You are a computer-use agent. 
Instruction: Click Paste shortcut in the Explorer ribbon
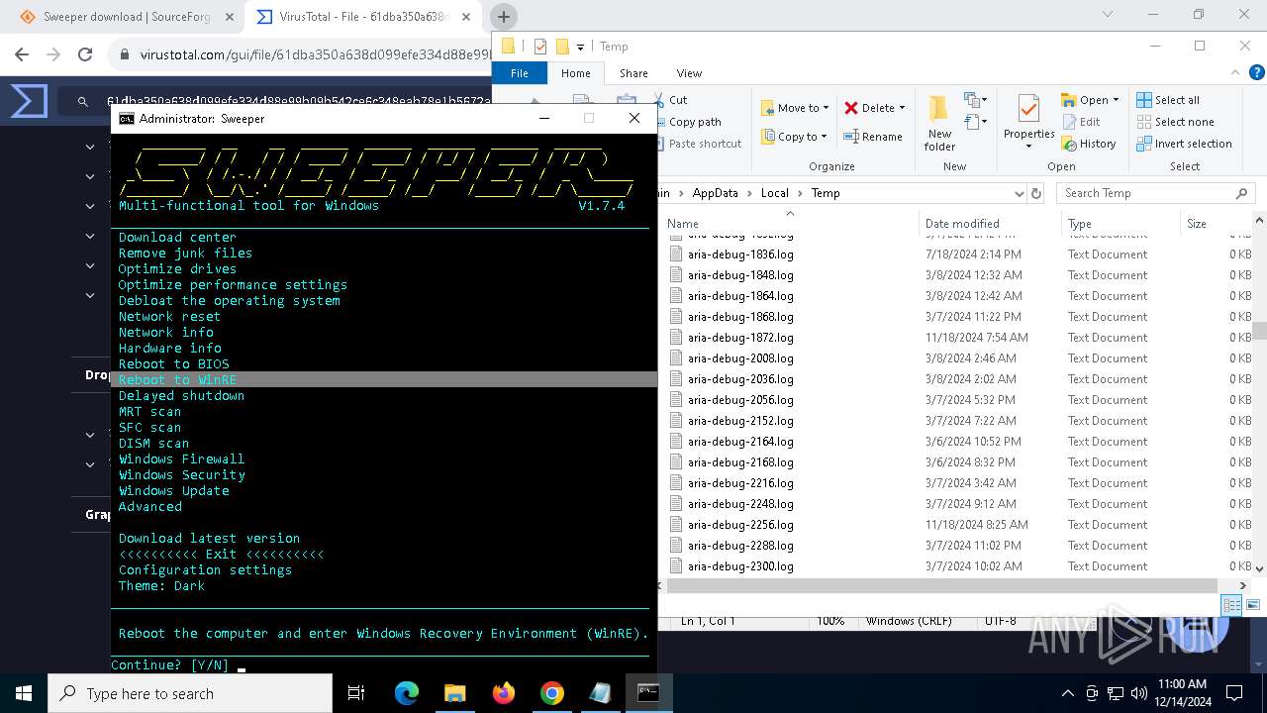pyautogui.click(x=705, y=144)
